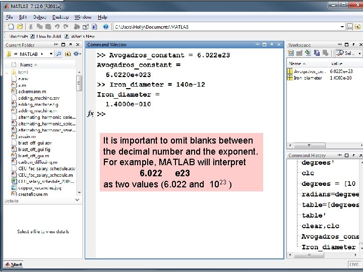This screenshot has width=363, height=272.
Task: Select 'clc' entry in Command History
Action: [x=308, y=173]
